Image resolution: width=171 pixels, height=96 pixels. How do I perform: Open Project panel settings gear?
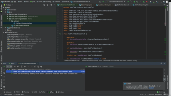[51, 5]
